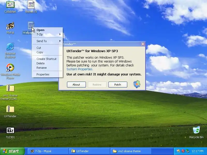Select the Recycle Bin icon
Image resolution: width=207 pixels, height=155 pixels.
pos(196,130)
